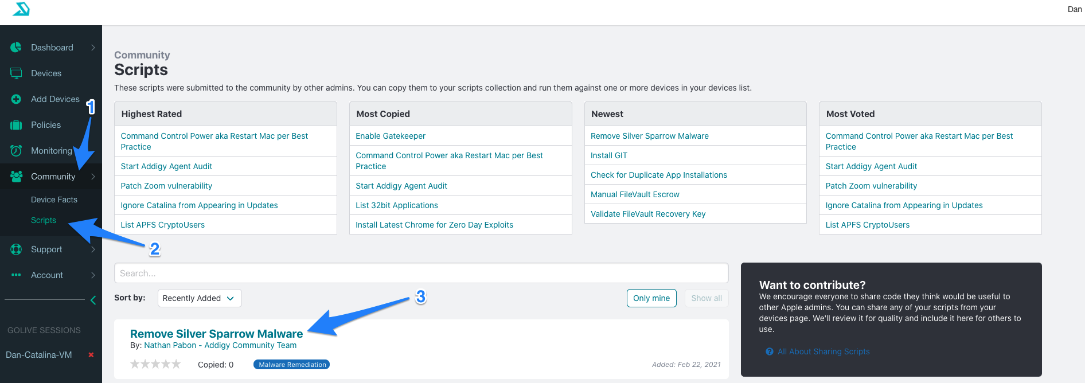Open Policies in the sidebar

[x=46, y=125]
